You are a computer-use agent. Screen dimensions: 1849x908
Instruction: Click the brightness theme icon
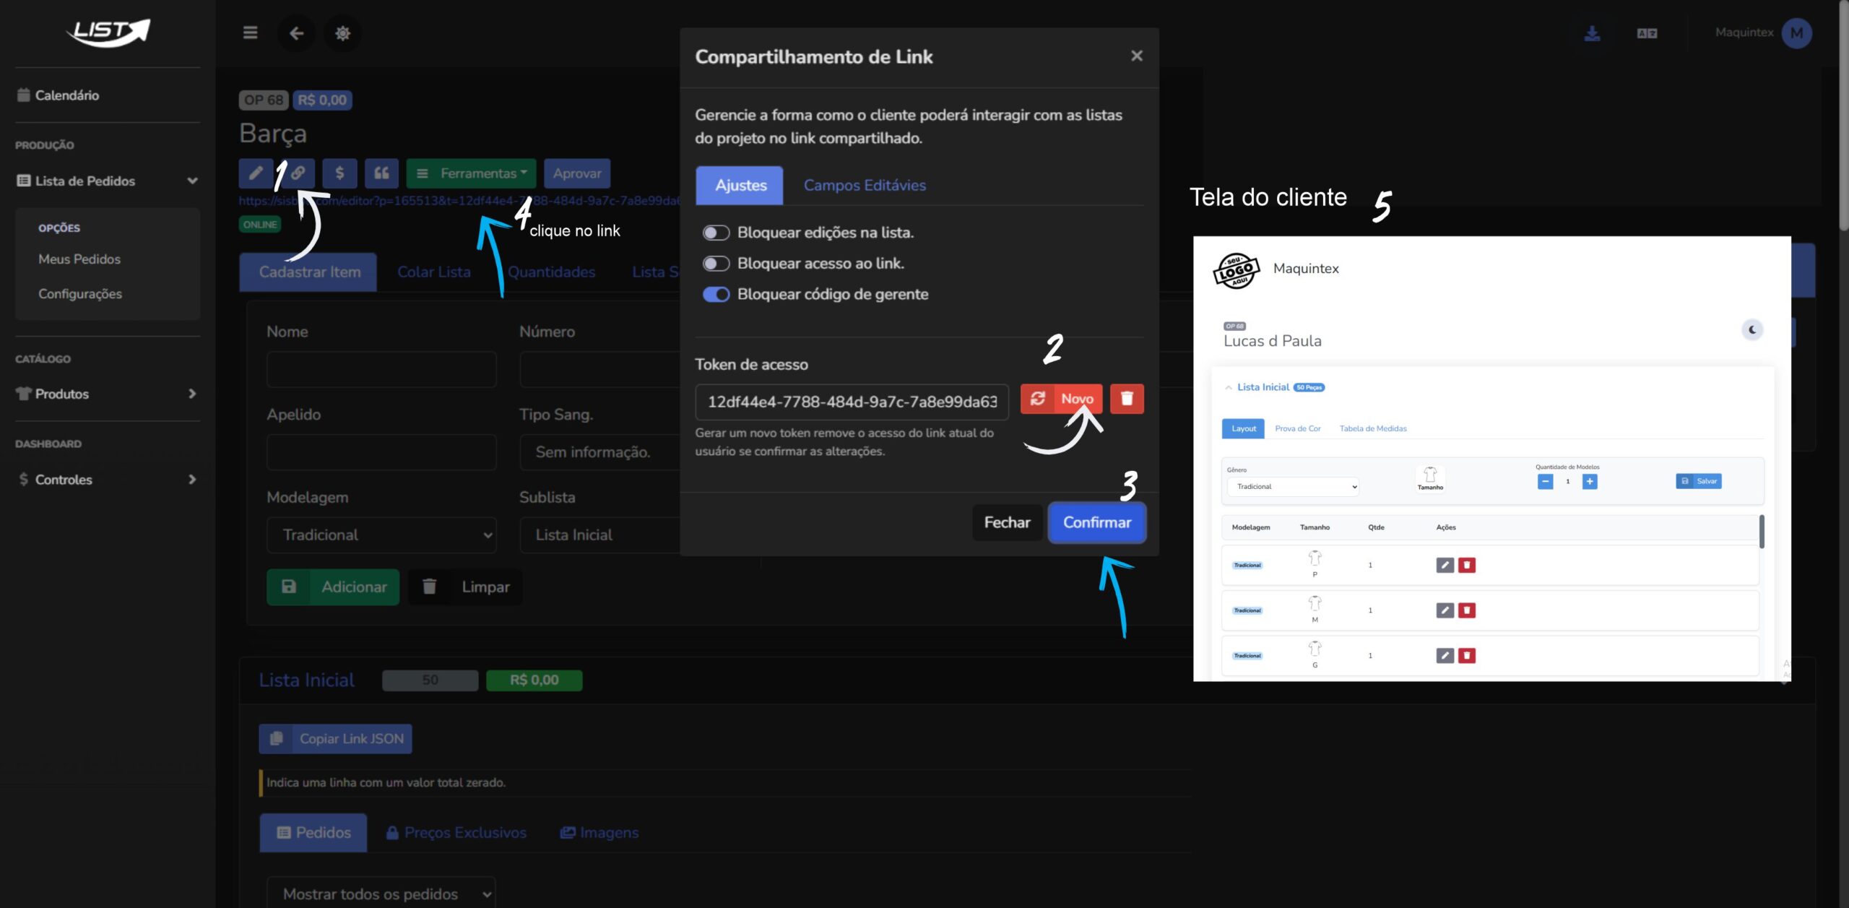click(342, 33)
